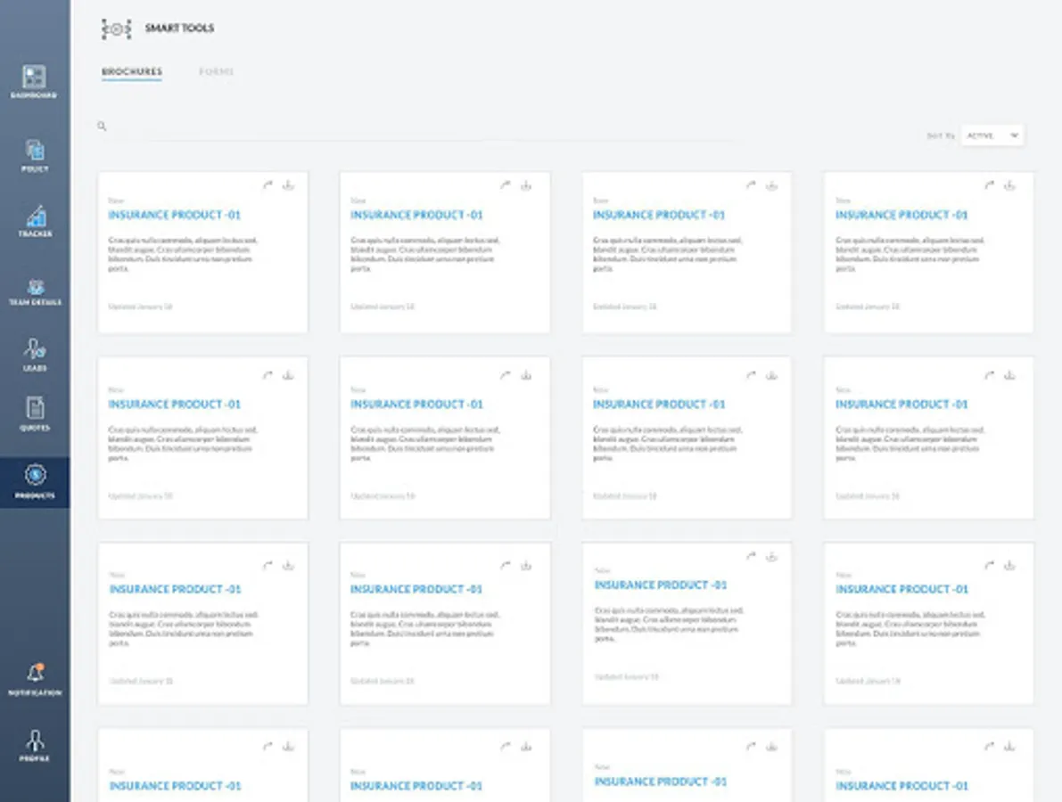The width and height of the screenshot is (1062, 802).
Task: Download the third card in the second row
Action: 771,375
